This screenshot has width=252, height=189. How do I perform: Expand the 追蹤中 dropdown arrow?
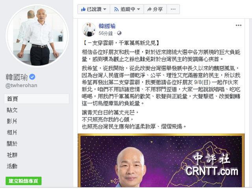pos(139,9)
